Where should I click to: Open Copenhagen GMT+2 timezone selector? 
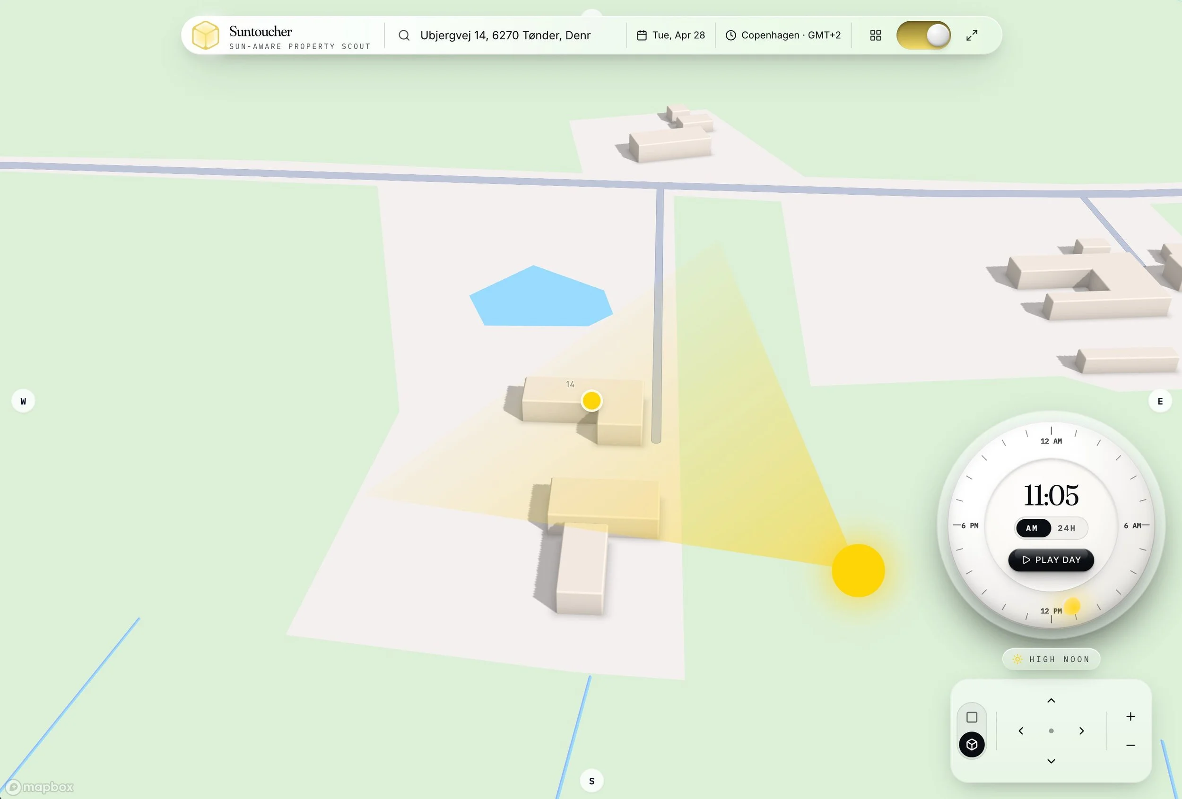click(783, 35)
